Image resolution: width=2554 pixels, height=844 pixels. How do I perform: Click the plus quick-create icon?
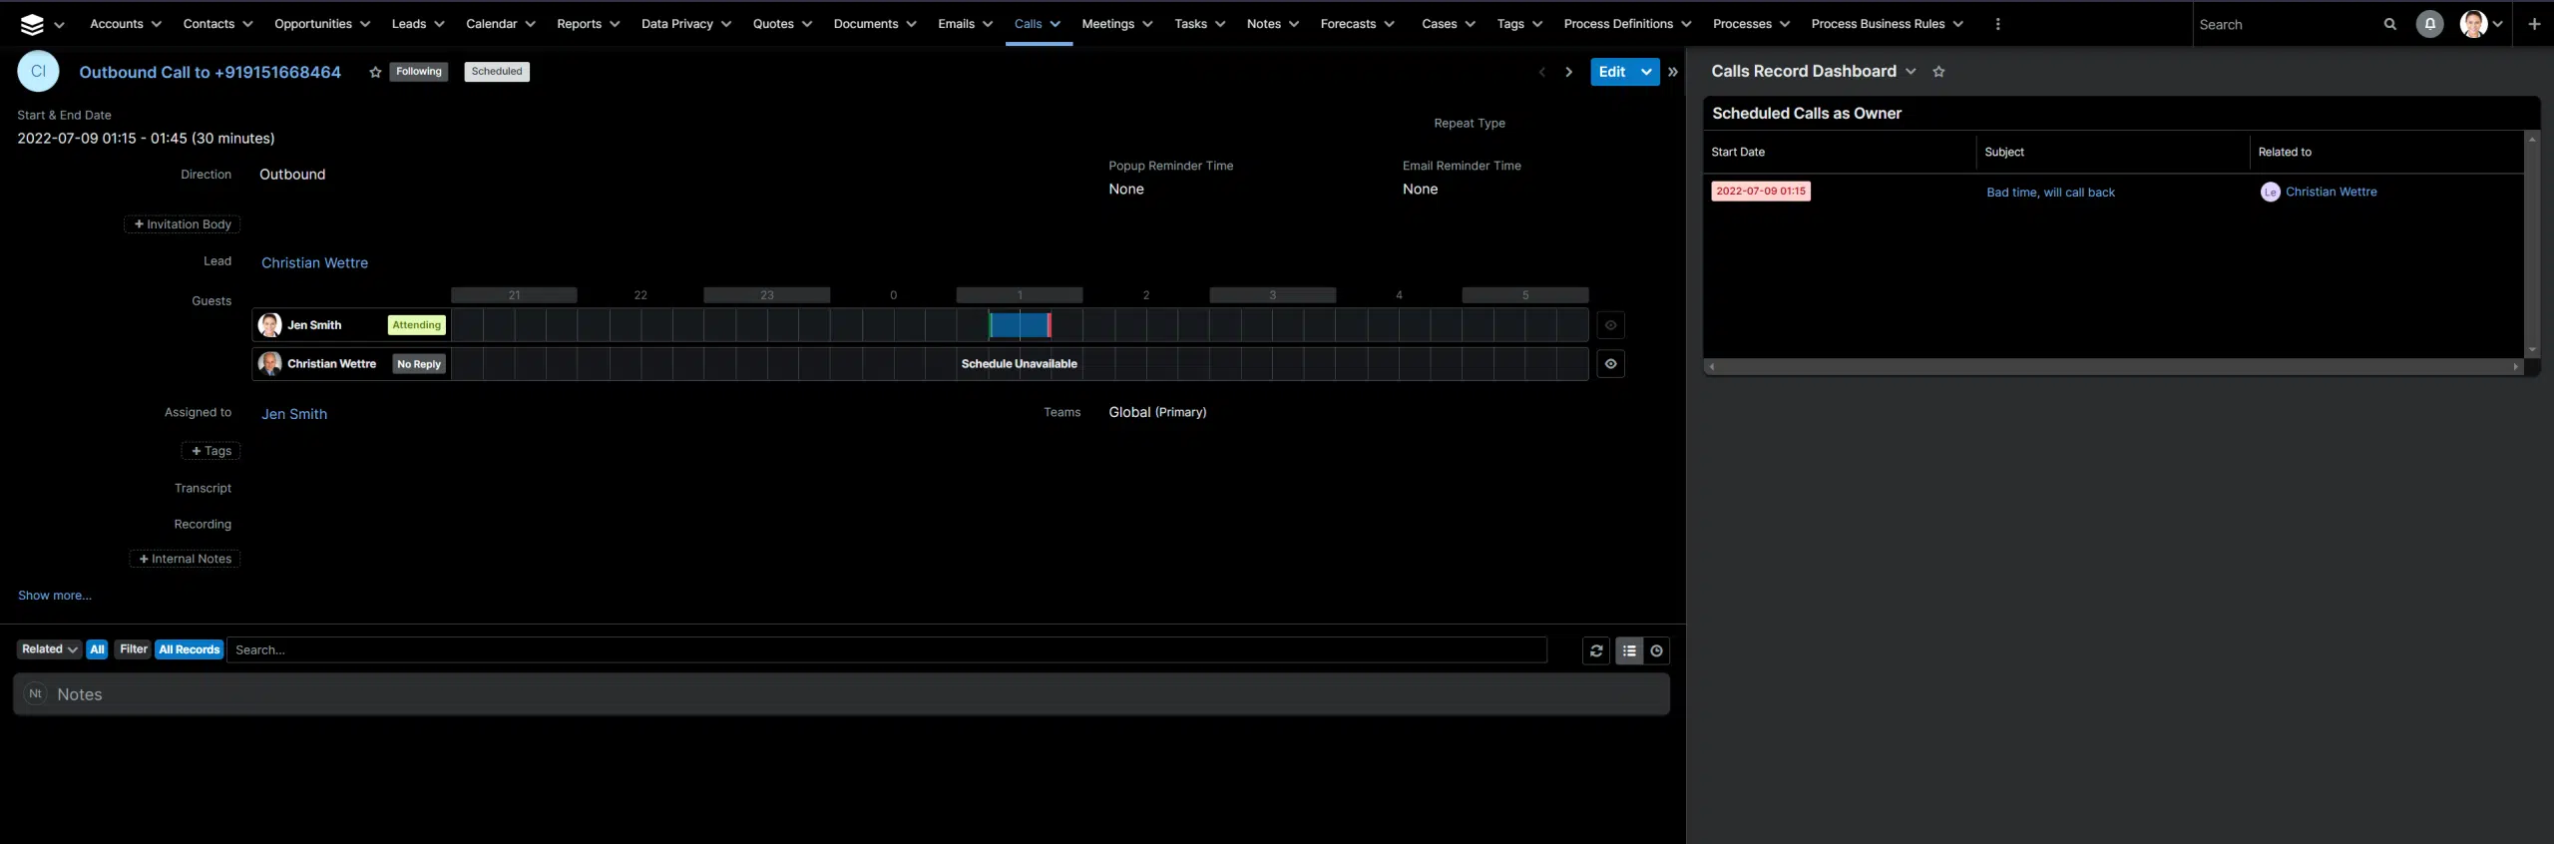point(2533,24)
